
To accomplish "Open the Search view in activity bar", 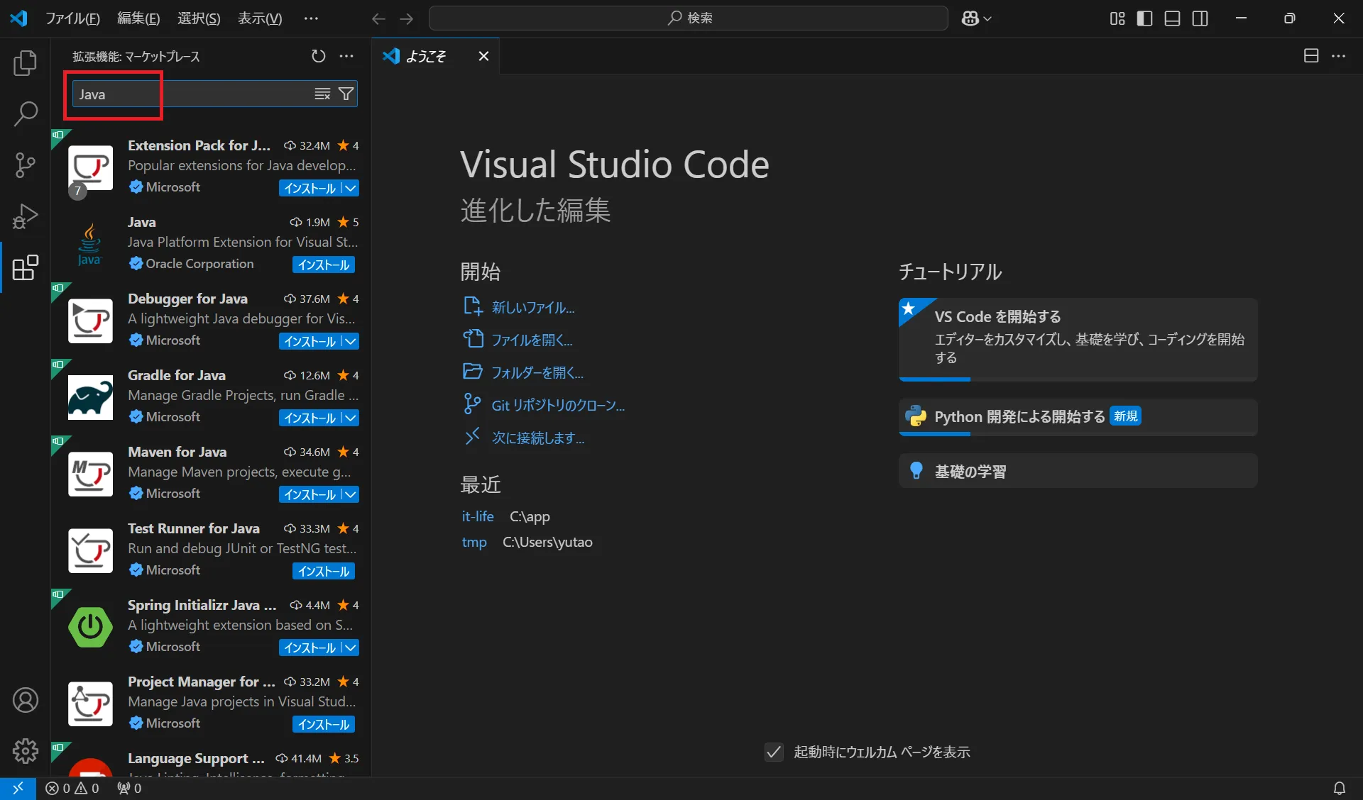I will [26, 113].
